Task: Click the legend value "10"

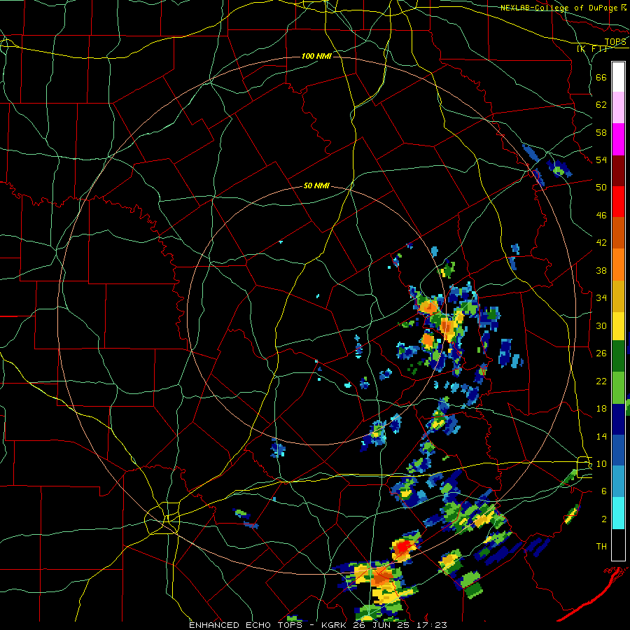Action: click(x=601, y=463)
